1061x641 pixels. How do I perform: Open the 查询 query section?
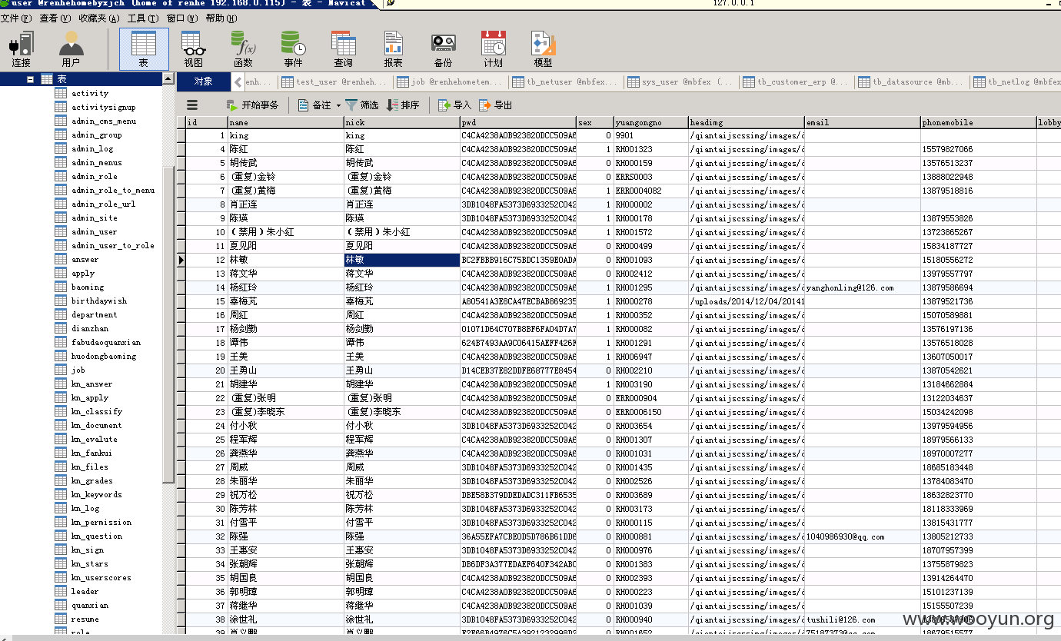coord(343,49)
